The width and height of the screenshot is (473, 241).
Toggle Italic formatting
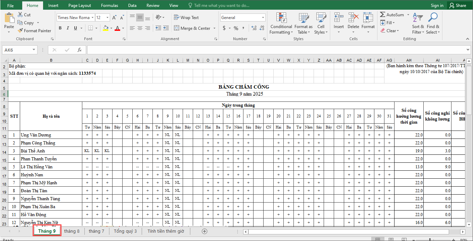point(68,28)
